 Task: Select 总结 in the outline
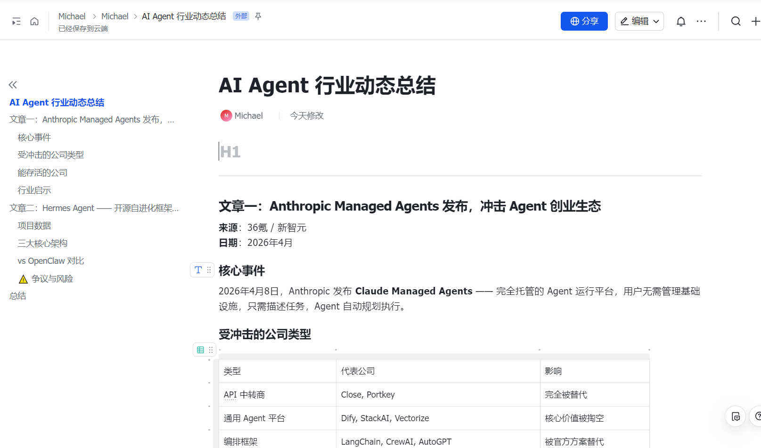[x=18, y=296]
